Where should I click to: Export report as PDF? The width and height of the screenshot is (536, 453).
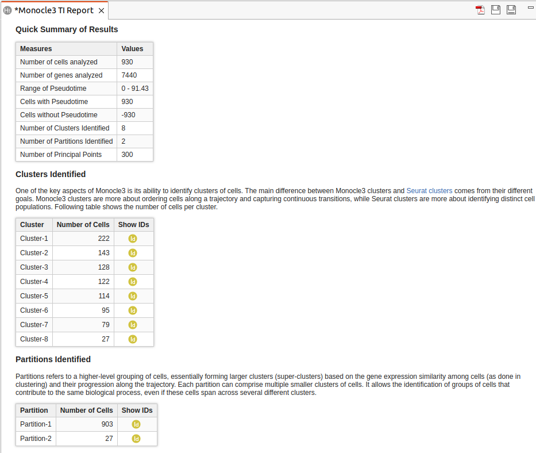click(x=480, y=10)
